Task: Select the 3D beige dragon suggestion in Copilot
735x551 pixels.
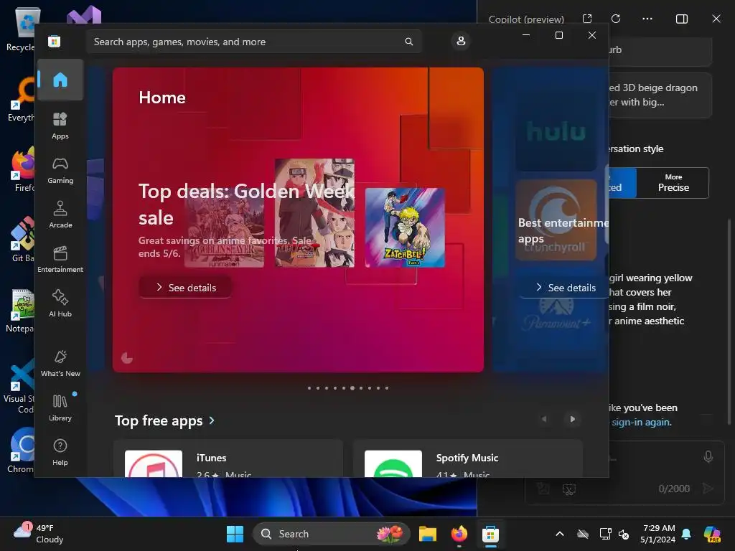Action: [x=660, y=95]
